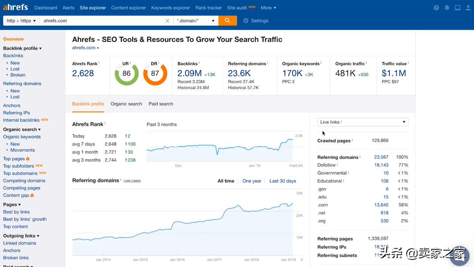474x267 pixels.
Task: Click the user account profile icon
Action: 468,8
